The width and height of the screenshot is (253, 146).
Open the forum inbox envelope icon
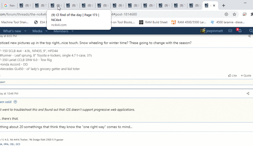point(230,31)
